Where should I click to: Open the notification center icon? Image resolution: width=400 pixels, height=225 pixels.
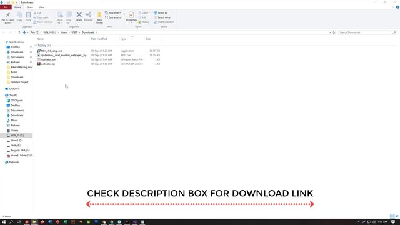point(393,222)
